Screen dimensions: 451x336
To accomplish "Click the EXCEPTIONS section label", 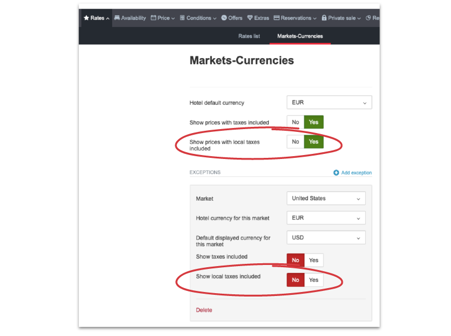I will click(x=205, y=173).
